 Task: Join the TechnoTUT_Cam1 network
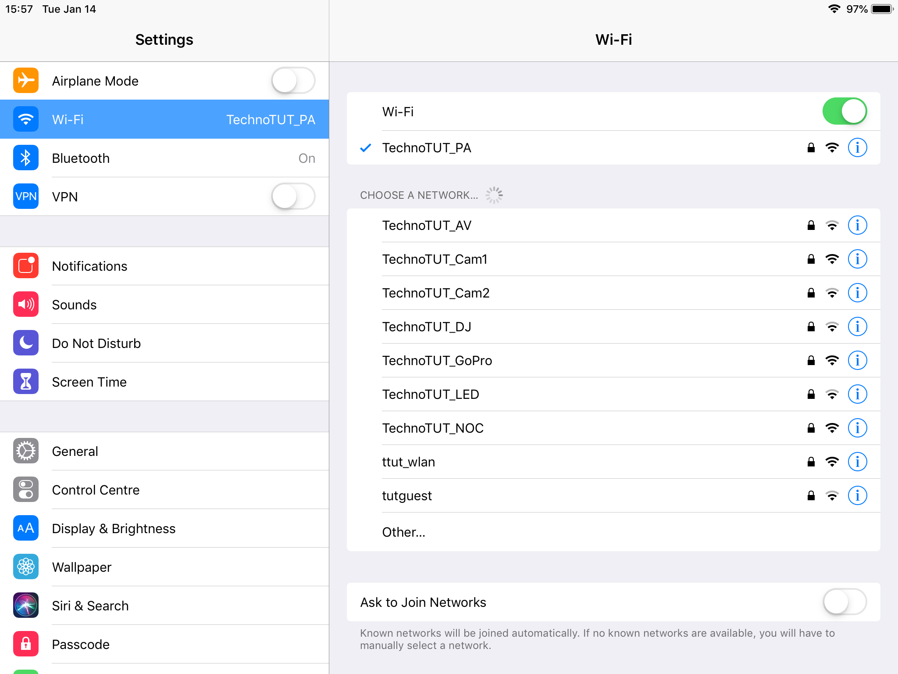tap(613, 259)
